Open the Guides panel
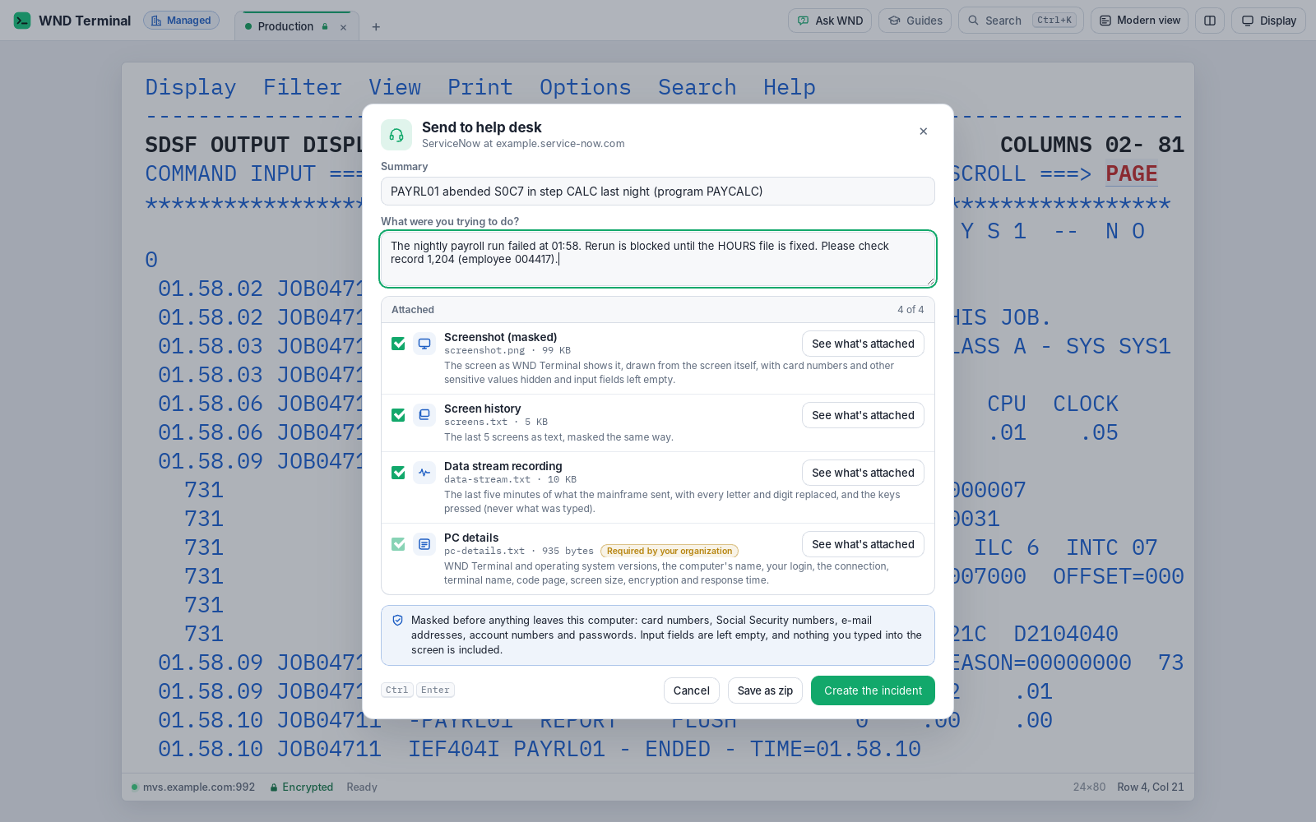Screen dimensions: 1316x822 (915, 21)
